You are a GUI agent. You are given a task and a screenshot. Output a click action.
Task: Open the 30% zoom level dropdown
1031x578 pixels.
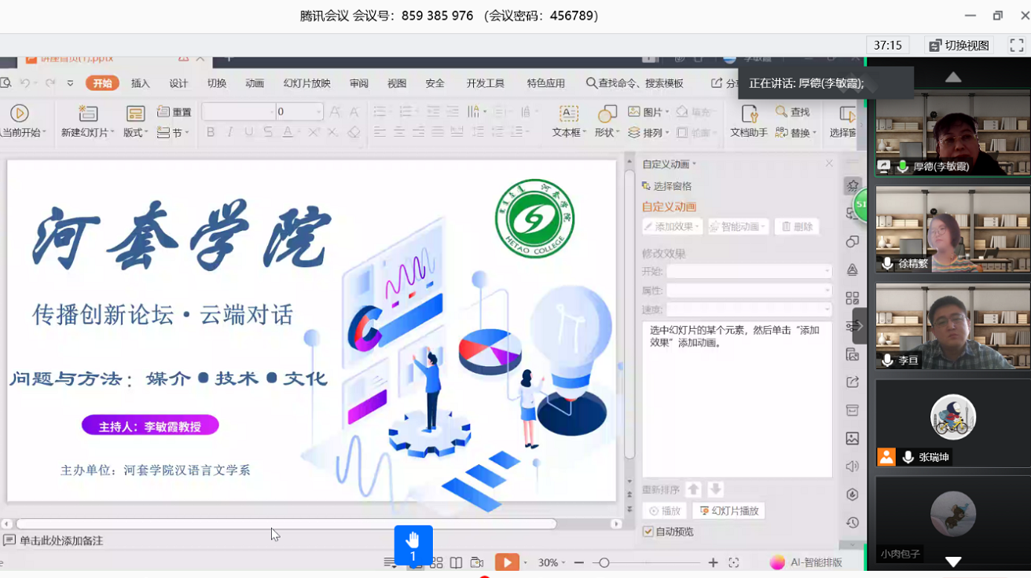552,562
